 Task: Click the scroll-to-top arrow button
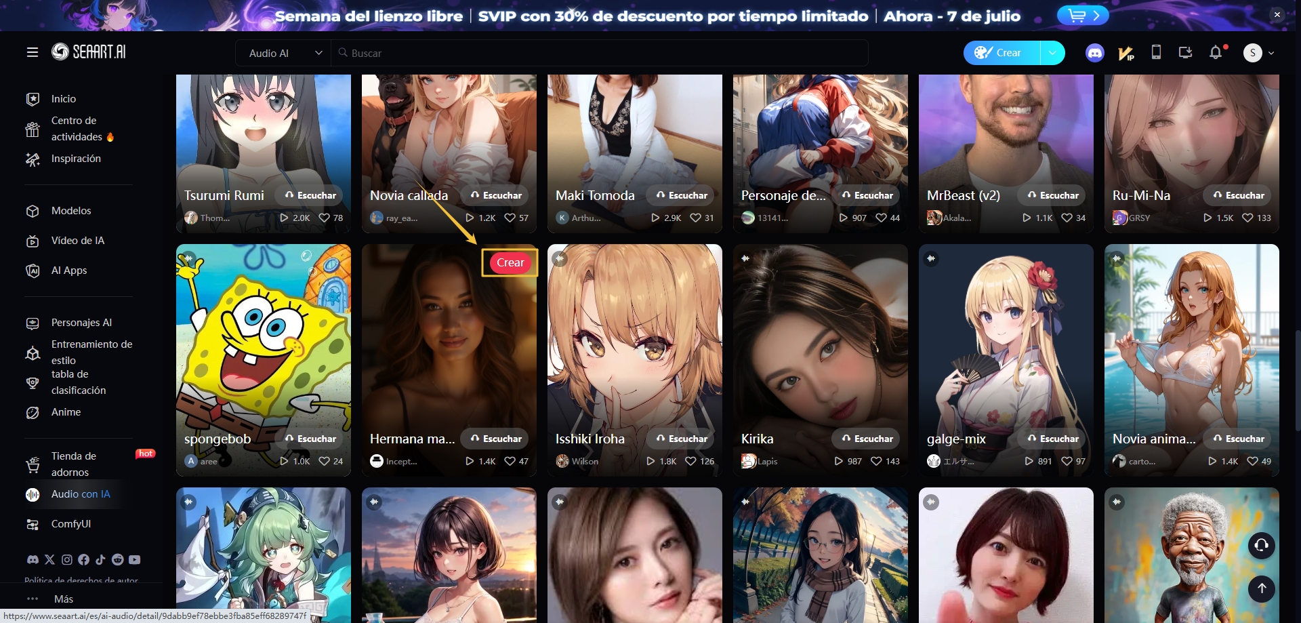1261,588
